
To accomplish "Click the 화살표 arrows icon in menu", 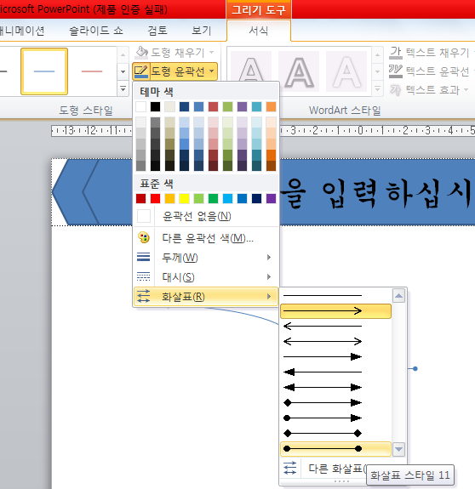I will [x=144, y=296].
